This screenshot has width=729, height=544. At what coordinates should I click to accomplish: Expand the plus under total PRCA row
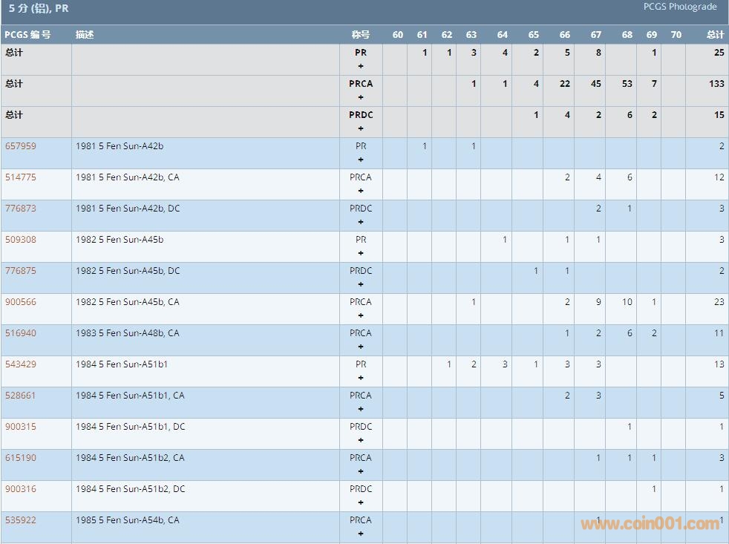[x=361, y=97]
